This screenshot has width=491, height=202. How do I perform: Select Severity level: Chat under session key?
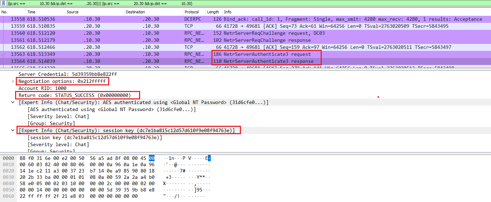pos(58,144)
